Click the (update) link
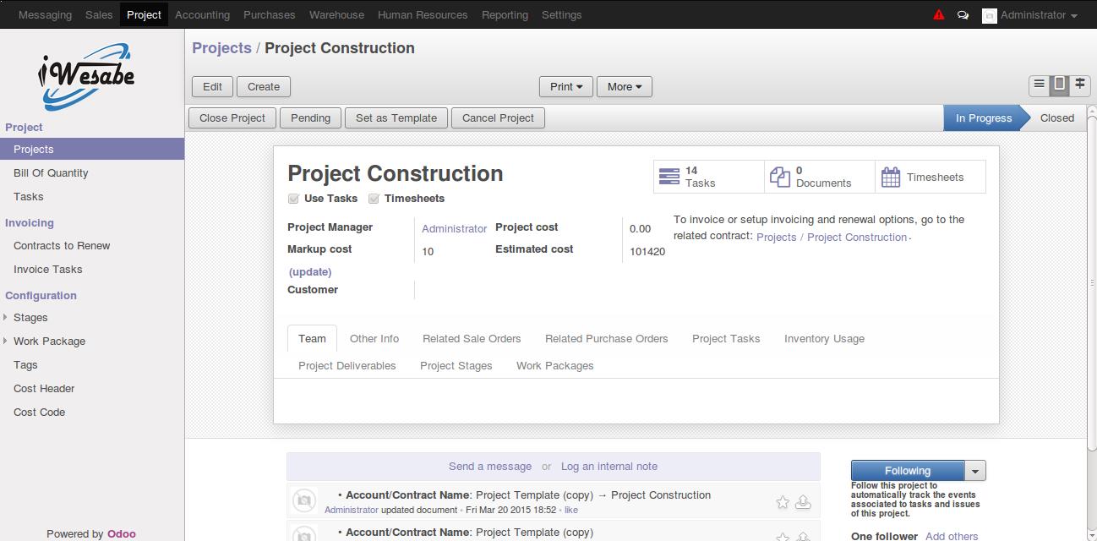This screenshot has width=1097, height=541. tap(310, 272)
